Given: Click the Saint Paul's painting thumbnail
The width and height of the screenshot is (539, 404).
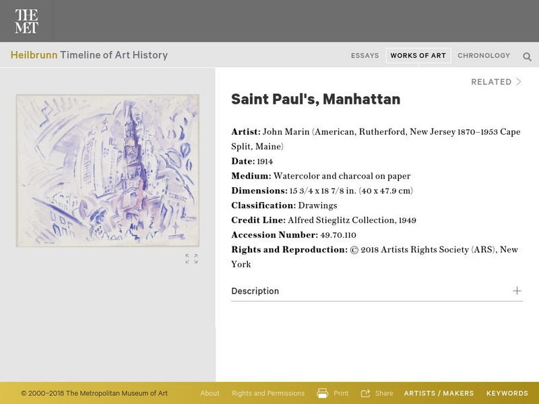Looking at the screenshot, I should click(x=108, y=171).
